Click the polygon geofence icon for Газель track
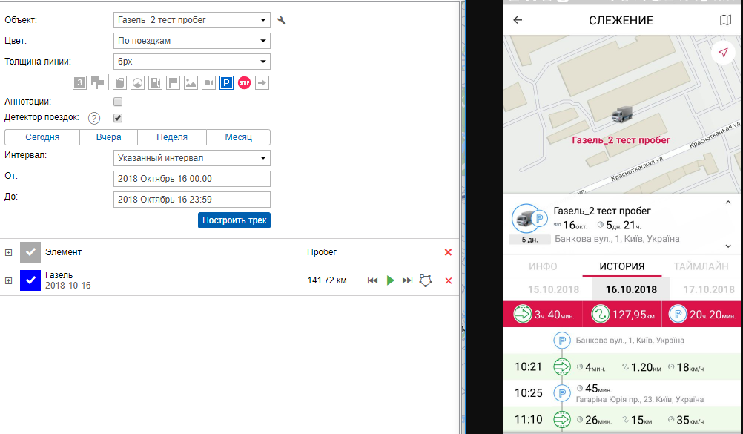 [x=426, y=280]
